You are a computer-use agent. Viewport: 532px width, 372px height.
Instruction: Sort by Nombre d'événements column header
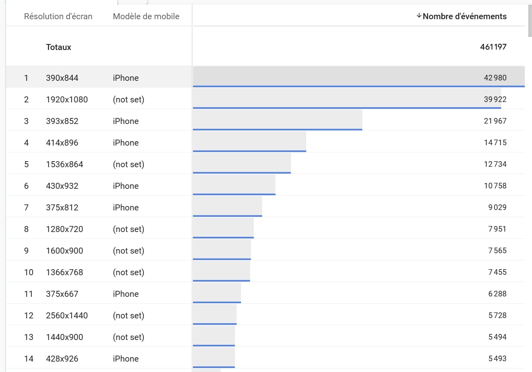464,16
